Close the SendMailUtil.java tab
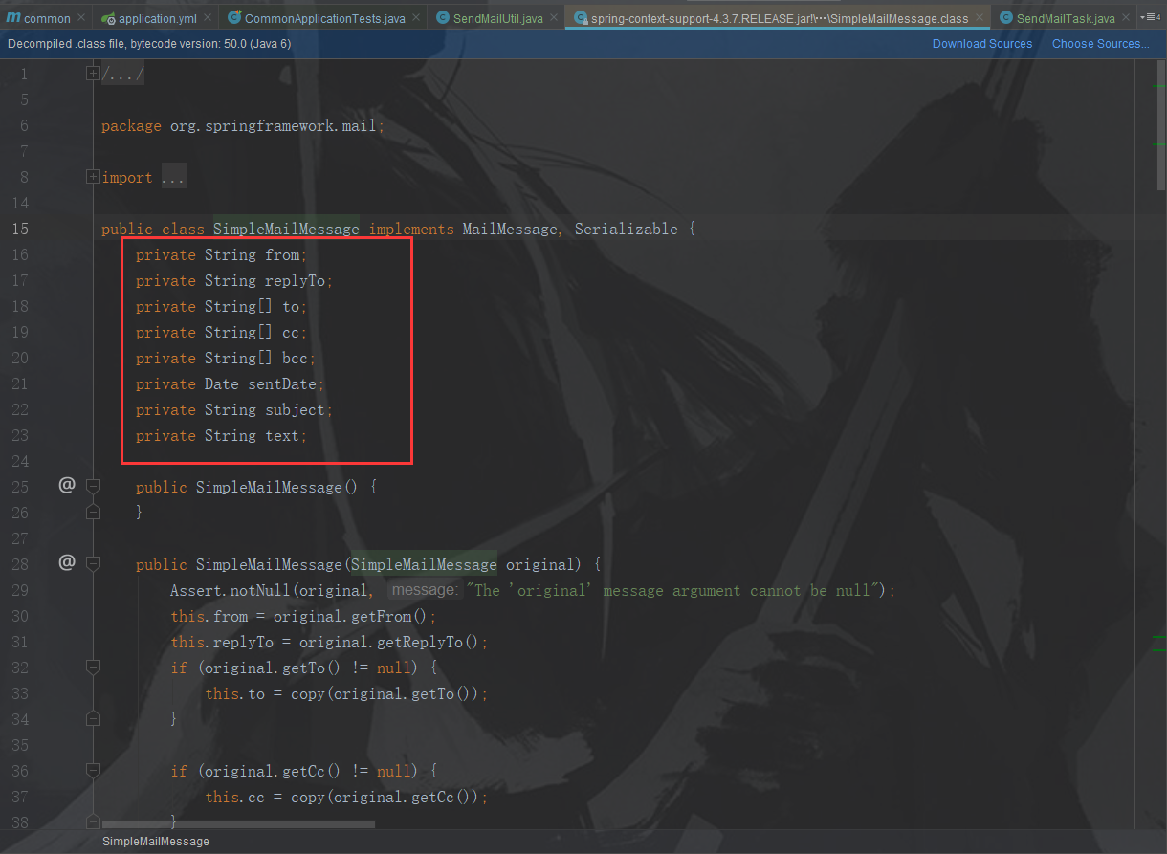The image size is (1167, 854). tap(553, 18)
